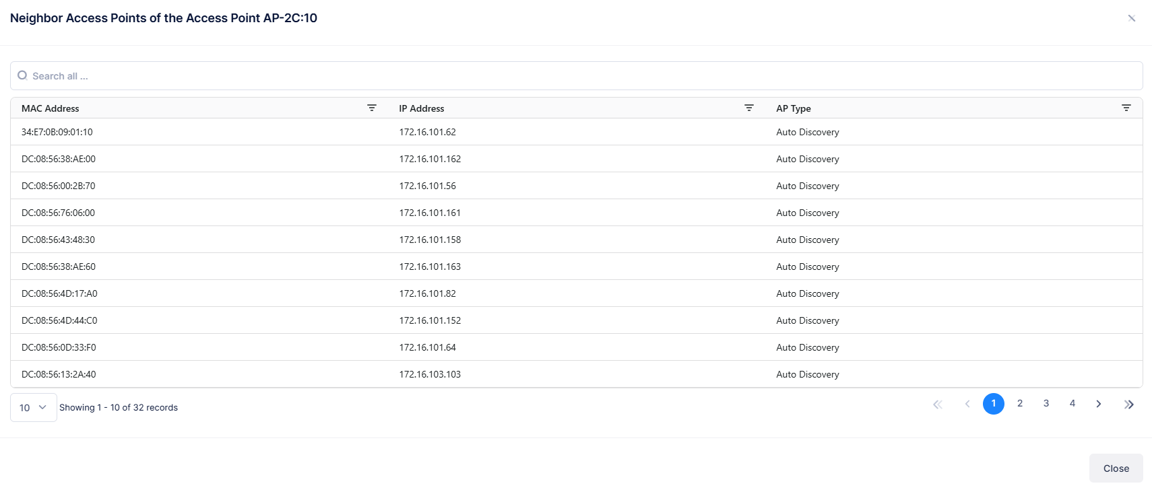Select current page 1 button
The image size is (1152, 494).
point(994,404)
